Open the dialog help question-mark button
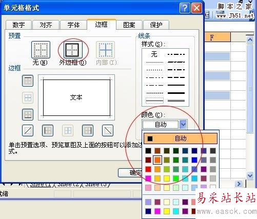The image size is (257, 219). pos(185,8)
